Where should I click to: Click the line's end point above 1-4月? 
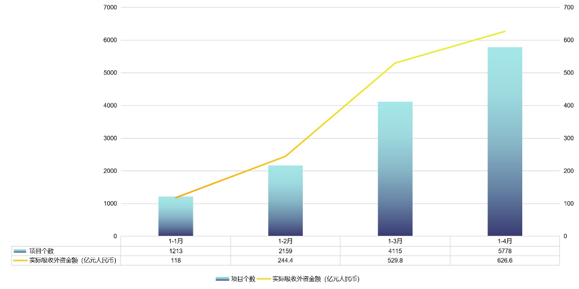(505, 31)
